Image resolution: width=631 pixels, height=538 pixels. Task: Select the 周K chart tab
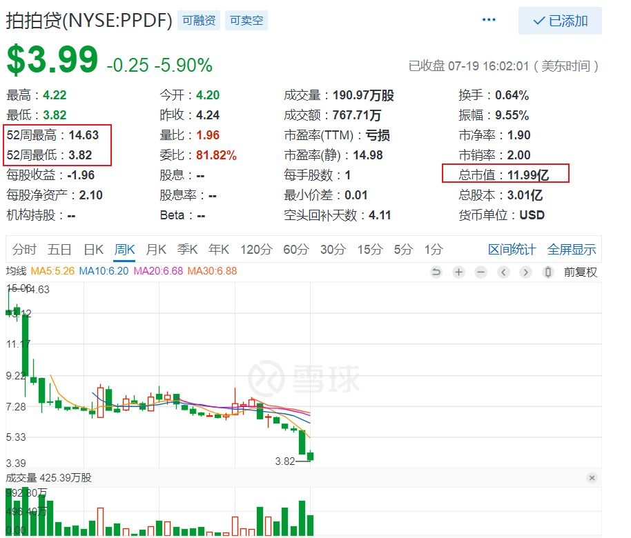click(124, 250)
